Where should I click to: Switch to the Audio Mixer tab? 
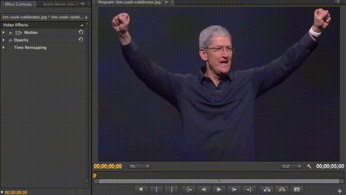click(60, 4)
